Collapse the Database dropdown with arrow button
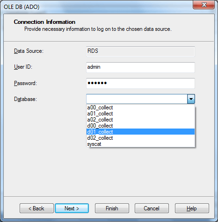The height and width of the screenshot is (222, 218). (191, 99)
